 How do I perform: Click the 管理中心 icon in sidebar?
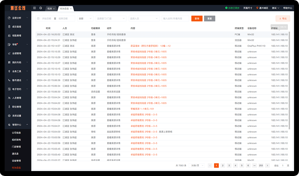coord(9,125)
